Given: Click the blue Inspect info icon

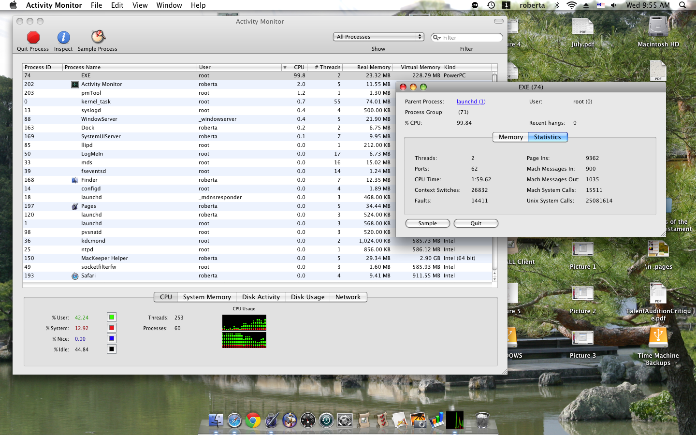Looking at the screenshot, I should pyautogui.click(x=63, y=37).
